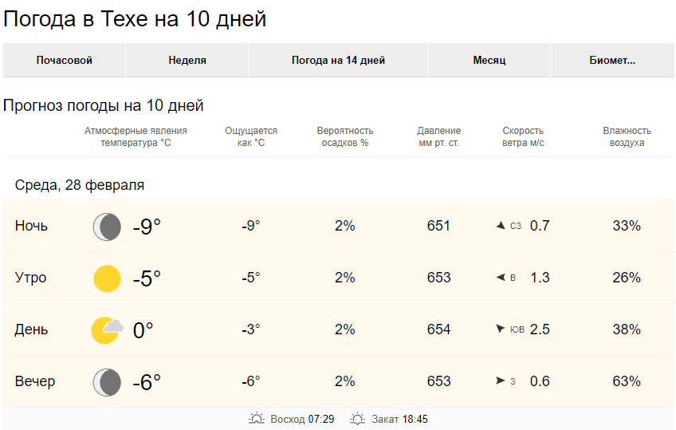676x430 pixels.
Task: Click the sunrise icon near Восход
Action: (257, 419)
